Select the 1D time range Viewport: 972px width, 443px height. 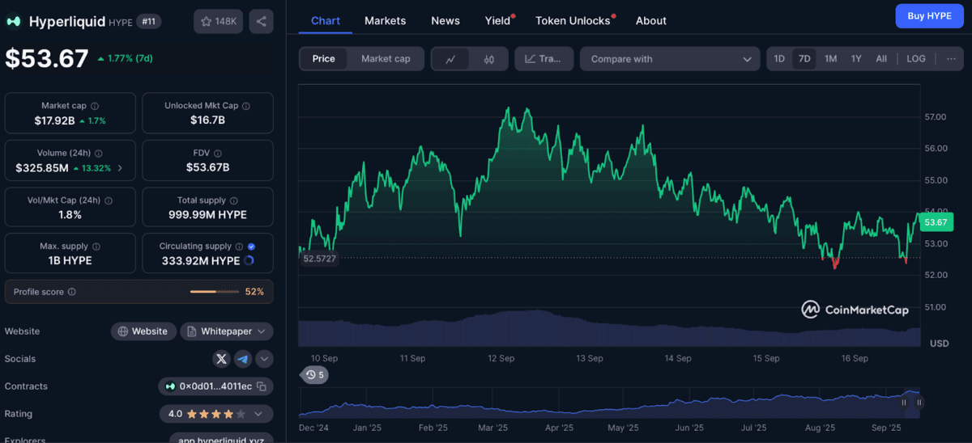[779, 59]
